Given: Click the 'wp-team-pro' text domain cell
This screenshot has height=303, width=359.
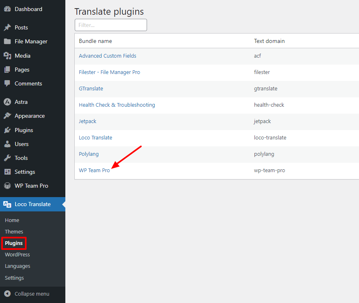Looking at the screenshot, I should click(270, 171).
